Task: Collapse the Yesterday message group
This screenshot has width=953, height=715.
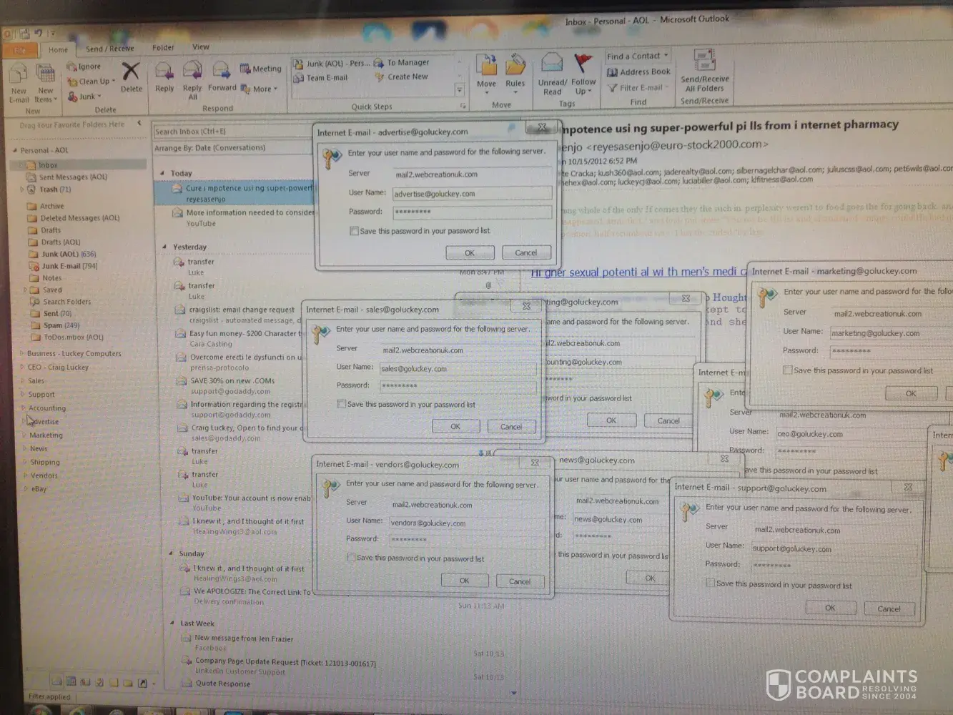Action: pyautogui.click(x=164, y=247)
